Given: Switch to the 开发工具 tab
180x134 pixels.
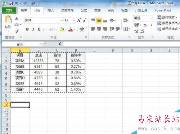Looking at the screenshot, I should [x=141, y=10].
